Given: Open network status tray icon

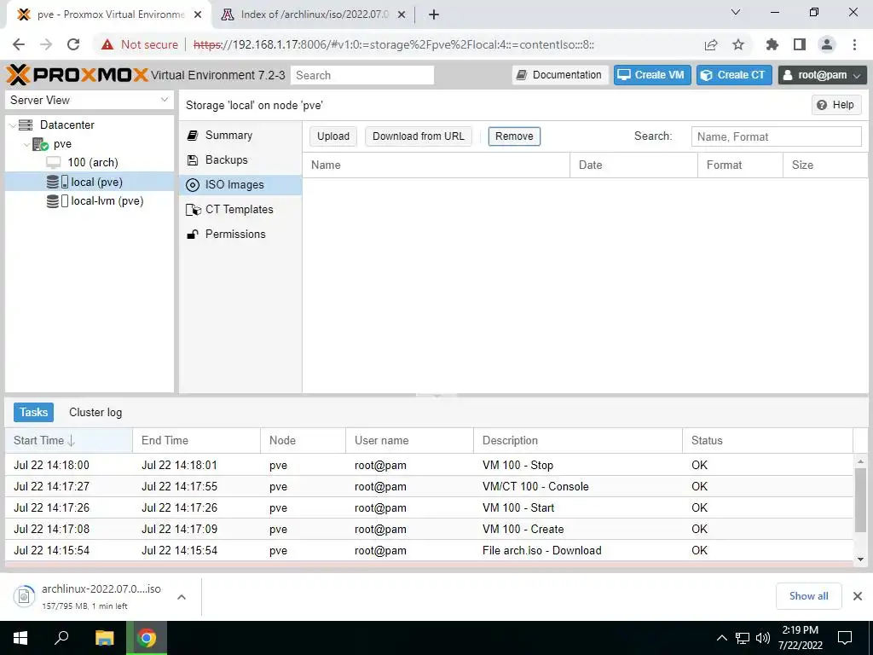Looking at the screenshot, I should click(743, 638).
